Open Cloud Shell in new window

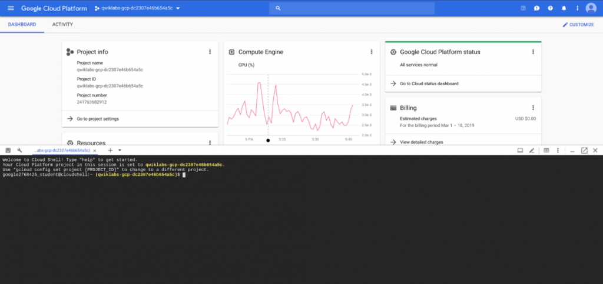[584, 151]
